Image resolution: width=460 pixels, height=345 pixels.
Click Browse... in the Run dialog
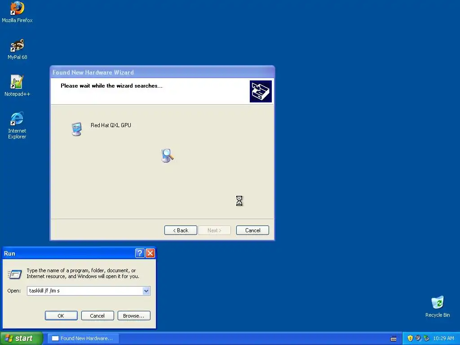pyautogui.click(x=134, y=316)
